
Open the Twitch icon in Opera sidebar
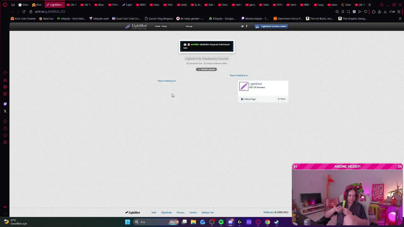[x=5, y=104]
